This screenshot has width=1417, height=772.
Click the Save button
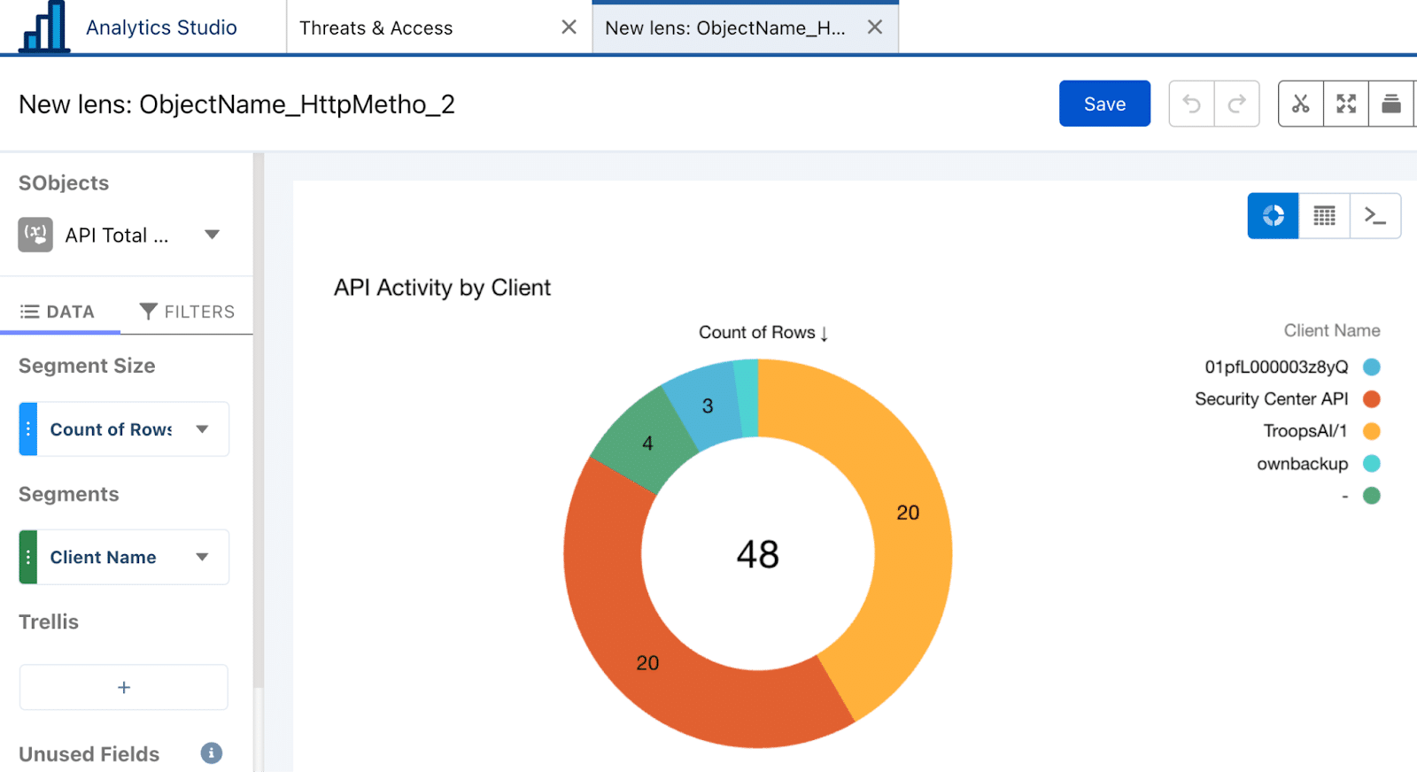[1104, 104]
